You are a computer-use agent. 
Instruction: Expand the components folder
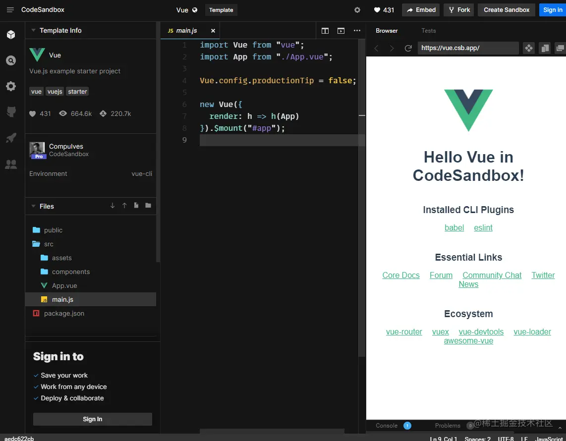[91, 272]
